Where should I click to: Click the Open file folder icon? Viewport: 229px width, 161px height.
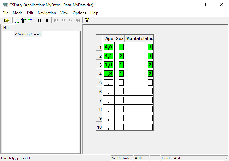[x=7, y=20]
